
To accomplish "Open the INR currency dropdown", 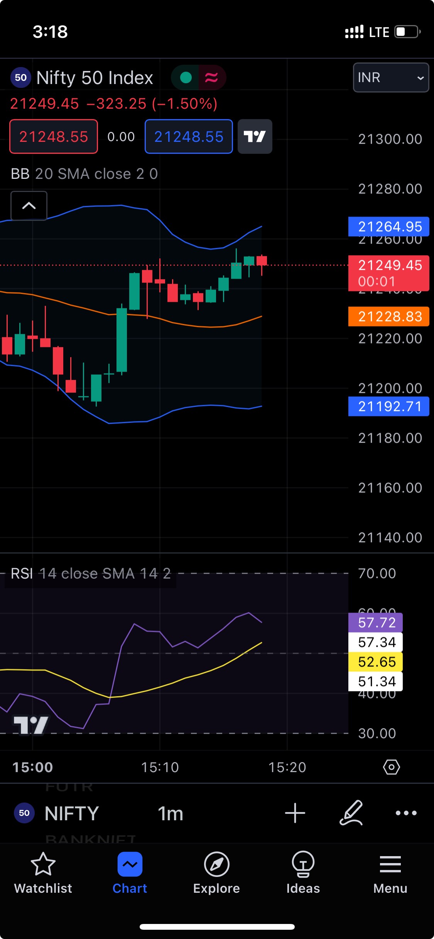I will [x=391, y=77].
